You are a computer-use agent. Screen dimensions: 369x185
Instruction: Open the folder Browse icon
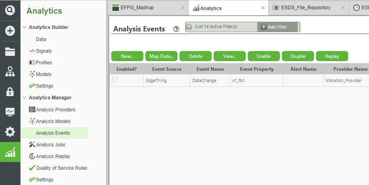coord(10,51)
